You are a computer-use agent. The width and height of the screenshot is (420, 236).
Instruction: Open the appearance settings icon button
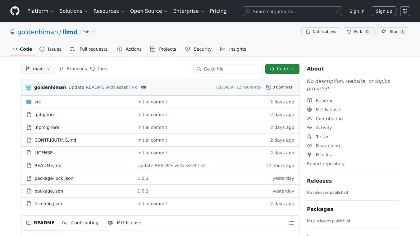pyautogui.click(x=405, y=11)
